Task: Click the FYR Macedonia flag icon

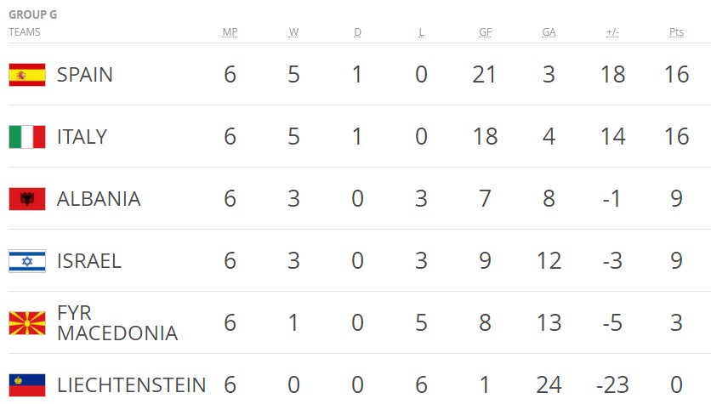Action: pyautogui.click(x=27, y=323)
